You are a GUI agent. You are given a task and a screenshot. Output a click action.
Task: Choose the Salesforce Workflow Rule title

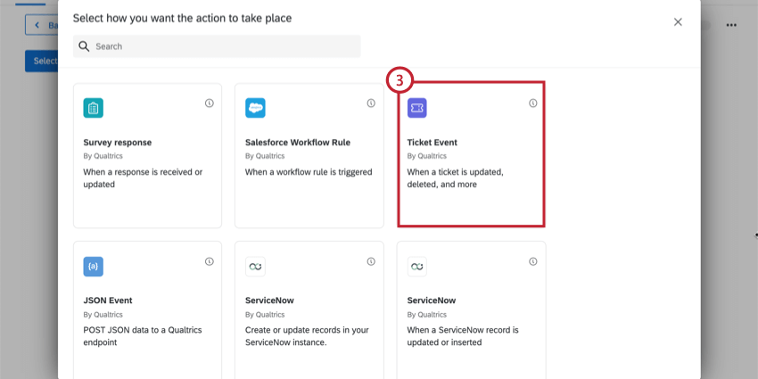click(298, 143)
